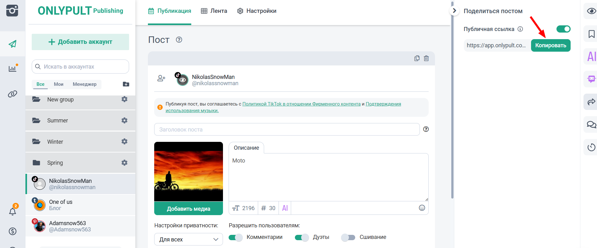Open the privacy dropdown Для всех
Screen dimensions: 597x248
click(188, 239)
